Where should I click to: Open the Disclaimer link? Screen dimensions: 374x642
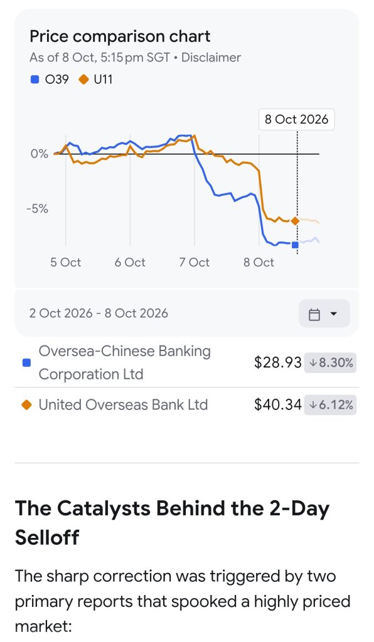click(x=211, y=57)
